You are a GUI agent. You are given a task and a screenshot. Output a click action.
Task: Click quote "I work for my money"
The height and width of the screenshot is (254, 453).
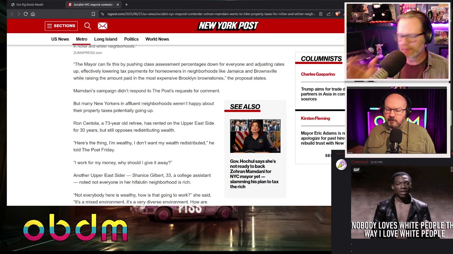click(x=123, y=163)
